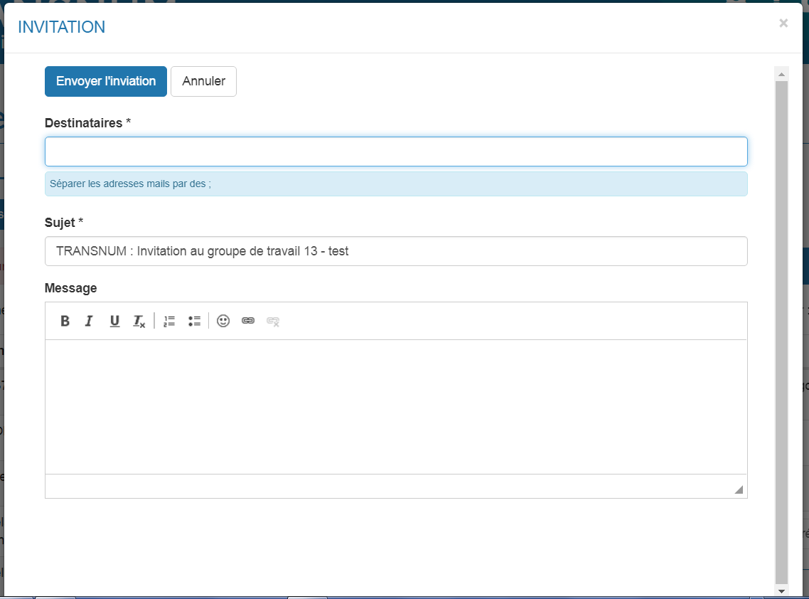Image resolution: width=809 pixels, height=599 pixels.
Task: Insert a bulleted list
Action: coord(194,321)
